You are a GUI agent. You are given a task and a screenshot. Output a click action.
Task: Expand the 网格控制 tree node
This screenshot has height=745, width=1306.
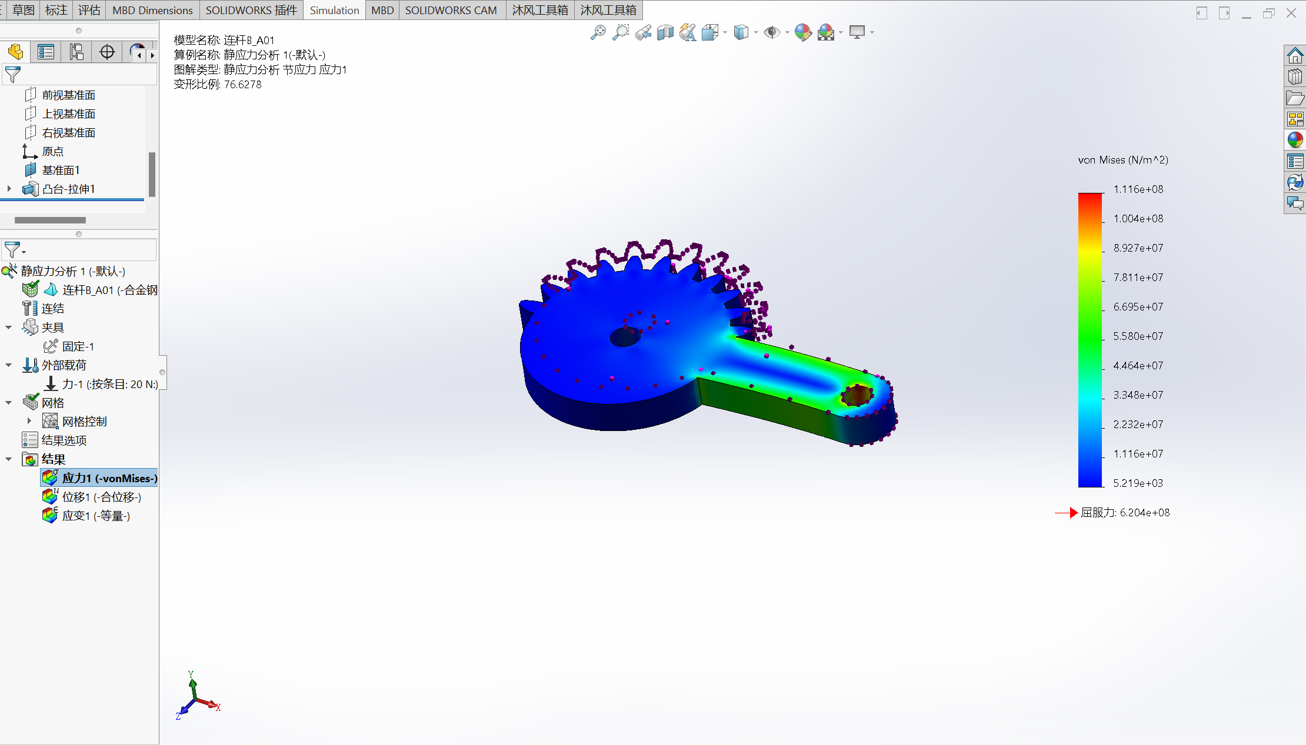tap(29, 421)
